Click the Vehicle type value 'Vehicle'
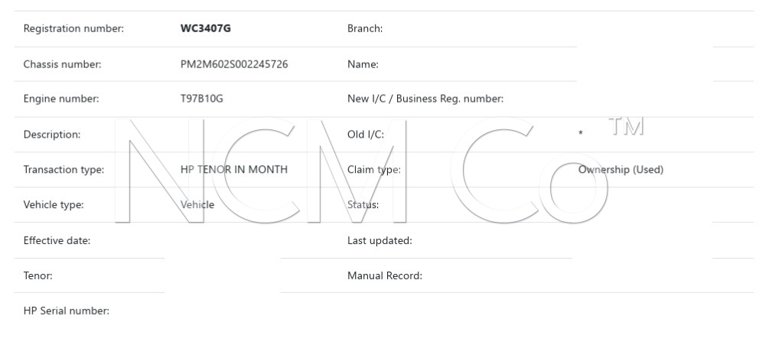 click(197, 205)
